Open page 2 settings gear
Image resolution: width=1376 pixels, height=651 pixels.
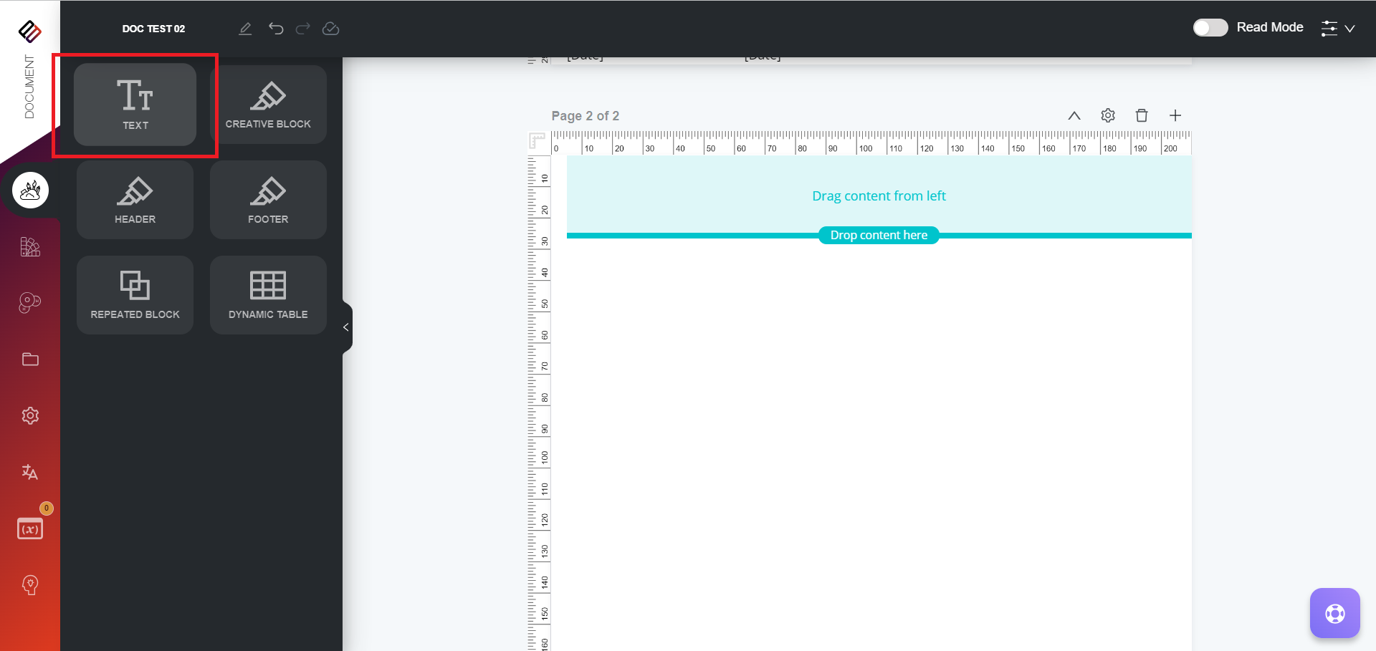click(x=1108, y=115)
